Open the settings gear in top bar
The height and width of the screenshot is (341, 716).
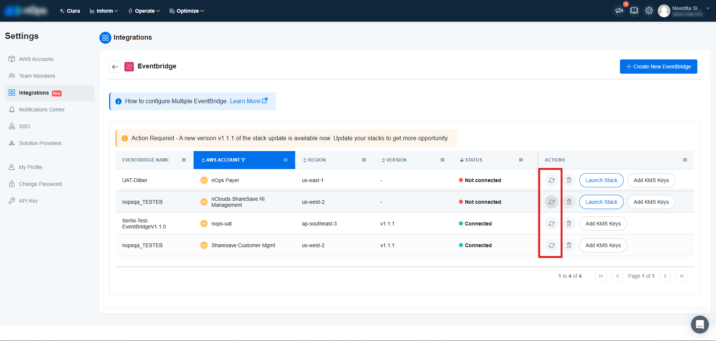[649, 10]
